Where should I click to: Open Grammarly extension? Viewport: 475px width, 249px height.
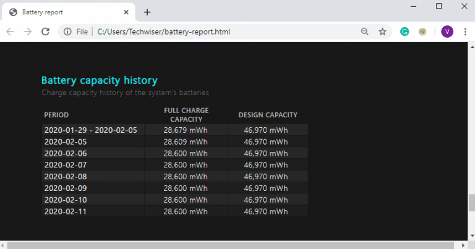(x=404, y=32)
